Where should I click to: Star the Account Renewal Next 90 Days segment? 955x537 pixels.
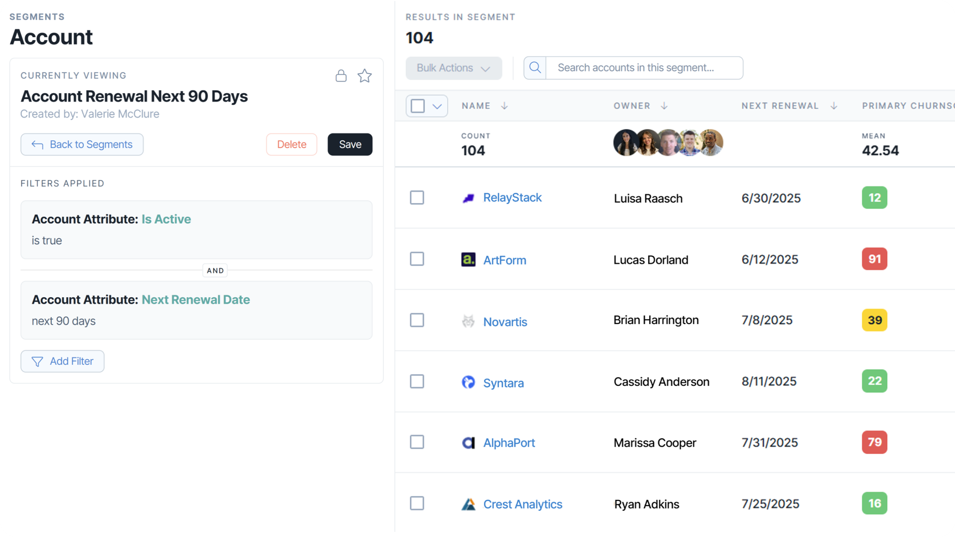point(364,76)
